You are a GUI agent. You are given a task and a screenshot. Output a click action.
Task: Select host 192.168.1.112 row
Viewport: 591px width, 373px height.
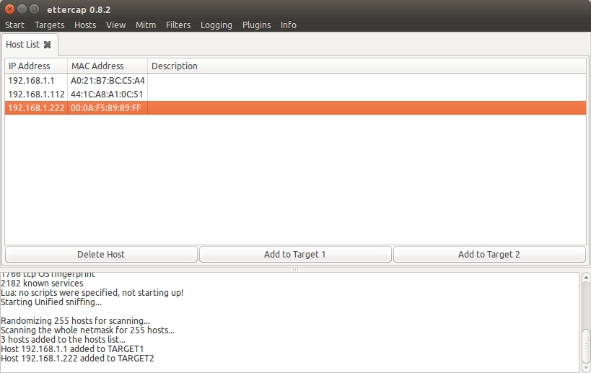coord(296,95)
